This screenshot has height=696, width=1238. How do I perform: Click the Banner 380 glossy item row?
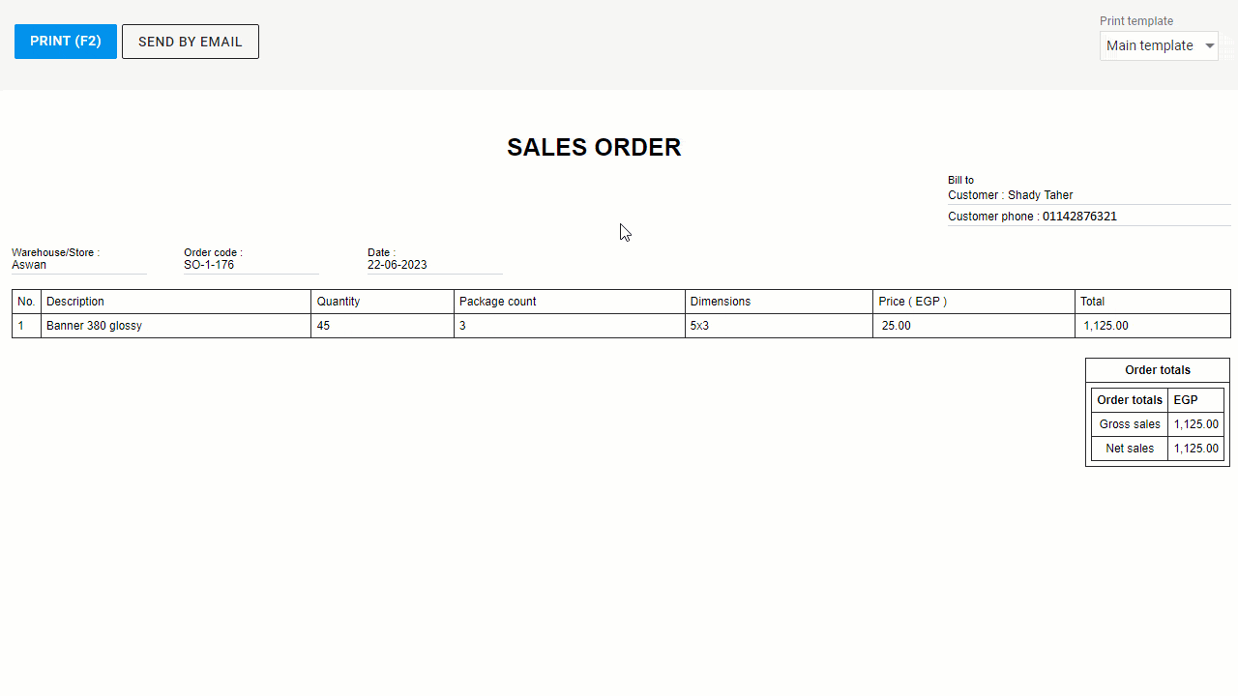point(621,326)
